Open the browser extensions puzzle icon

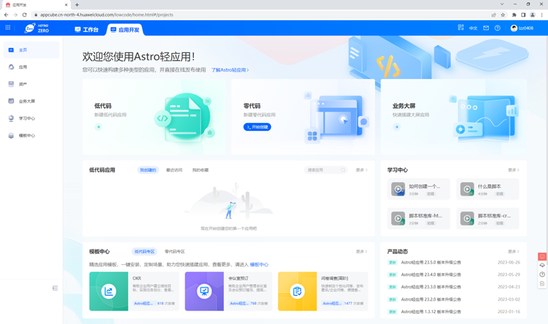coord(514,15)
